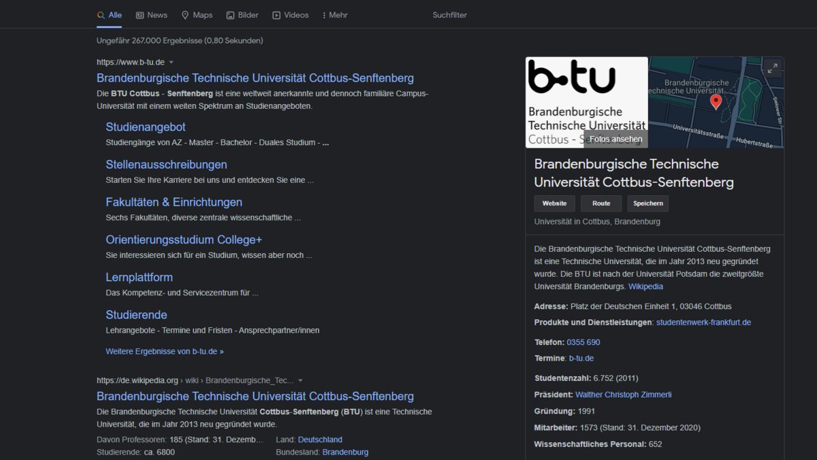
Task: Switch to the Alle tab
Action: pyautogui.click(x=114, y=14)
